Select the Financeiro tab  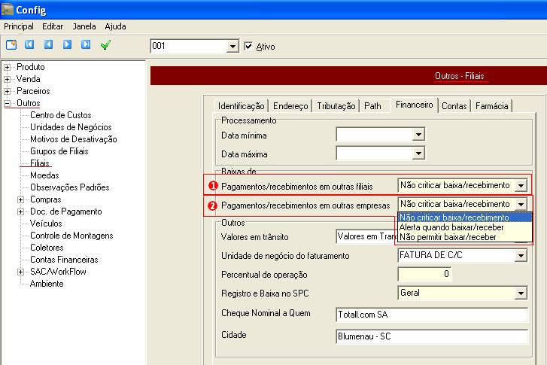click(x=414, y=105)
